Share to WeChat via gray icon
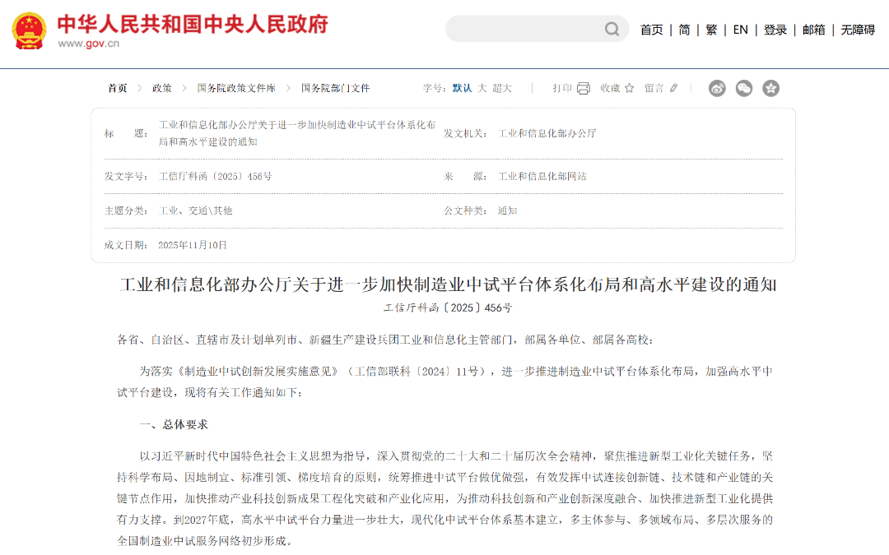The image size is (889, 555). [744, 88]
